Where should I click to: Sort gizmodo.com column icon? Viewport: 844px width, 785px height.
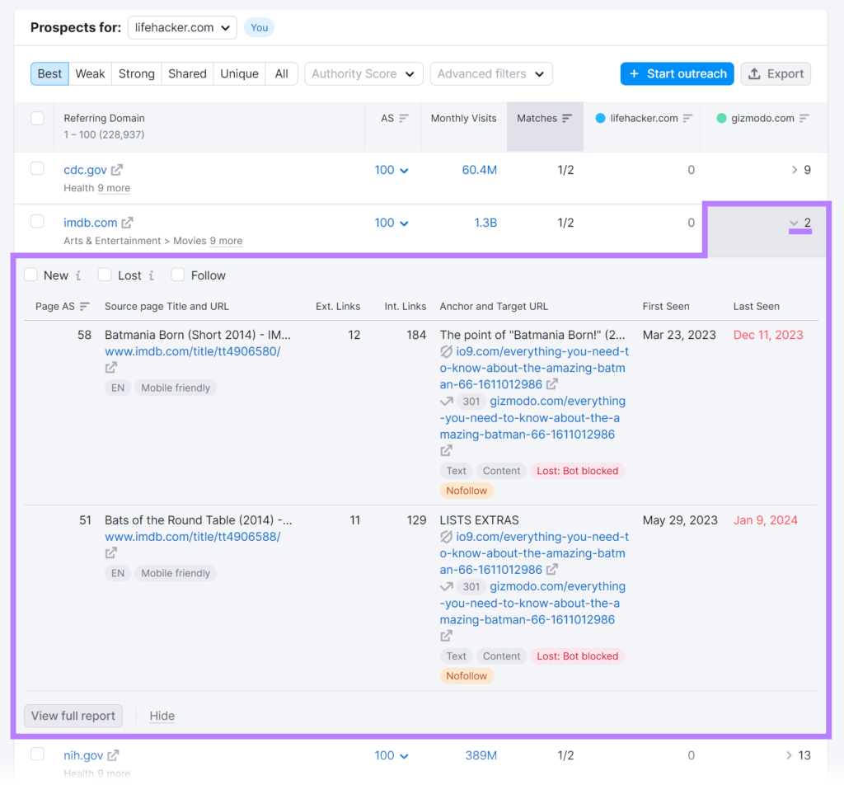(x=804, y=118)
